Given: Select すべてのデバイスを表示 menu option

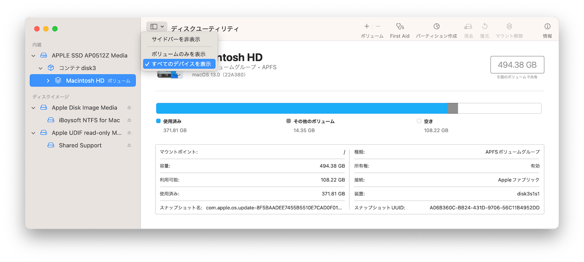Looking at the screenshot, I should pyautogui.click(x=179, y=64).
